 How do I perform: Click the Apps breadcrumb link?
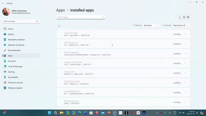61,10
